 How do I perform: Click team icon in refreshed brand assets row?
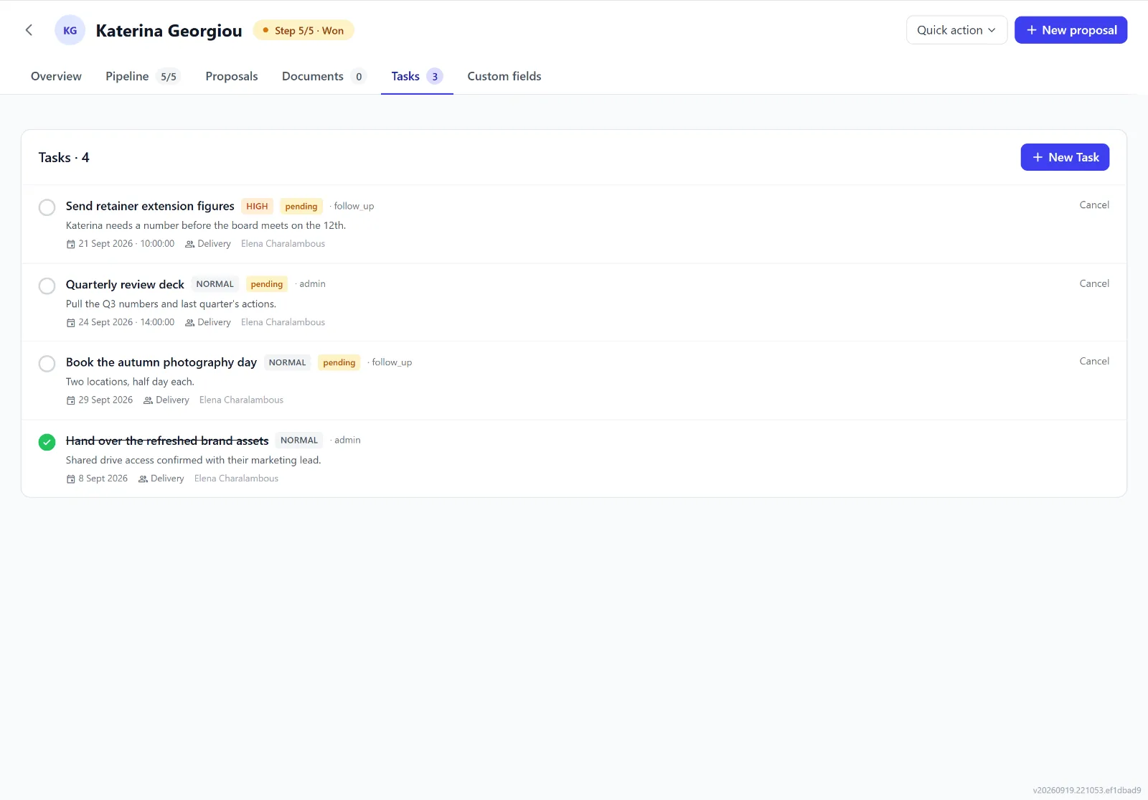click(x=143, y=479)
